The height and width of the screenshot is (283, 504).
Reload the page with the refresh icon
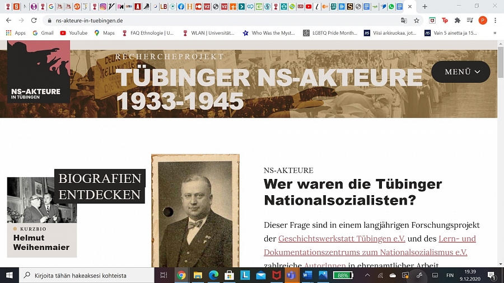[34, 20]
